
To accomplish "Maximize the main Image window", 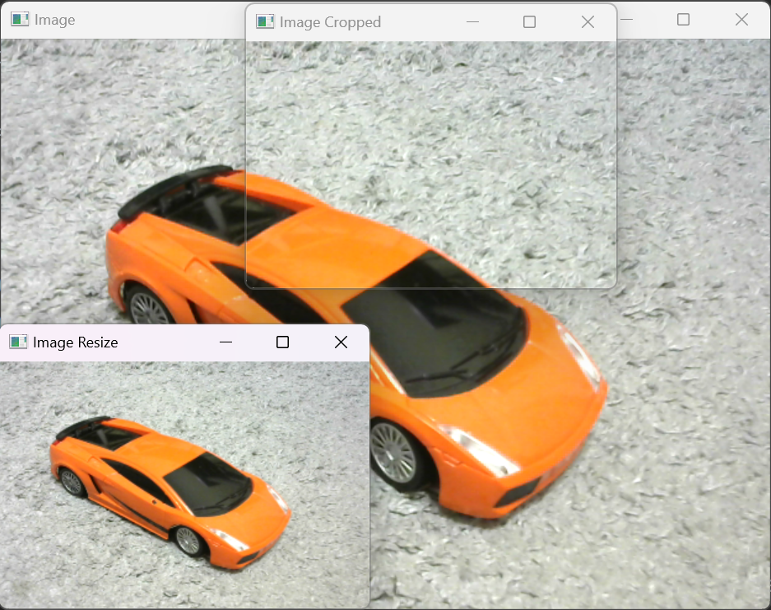I will coord(683,20).
